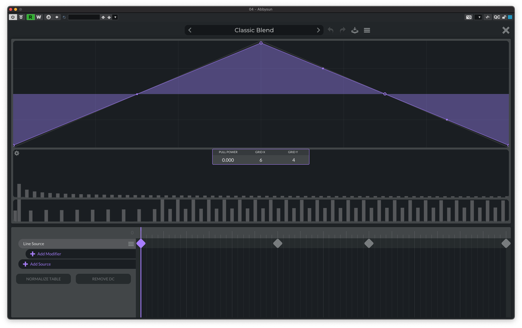Toggle the plug-in power activate button

coord(13,17)
